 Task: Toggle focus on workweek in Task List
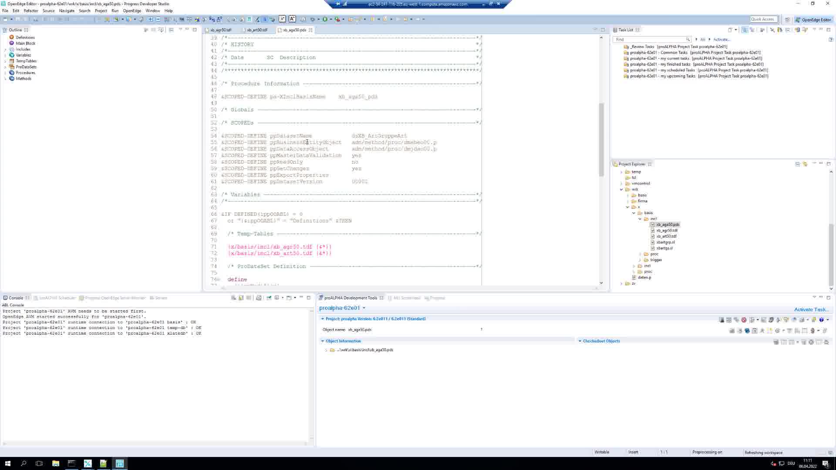[x=762, y=30]
